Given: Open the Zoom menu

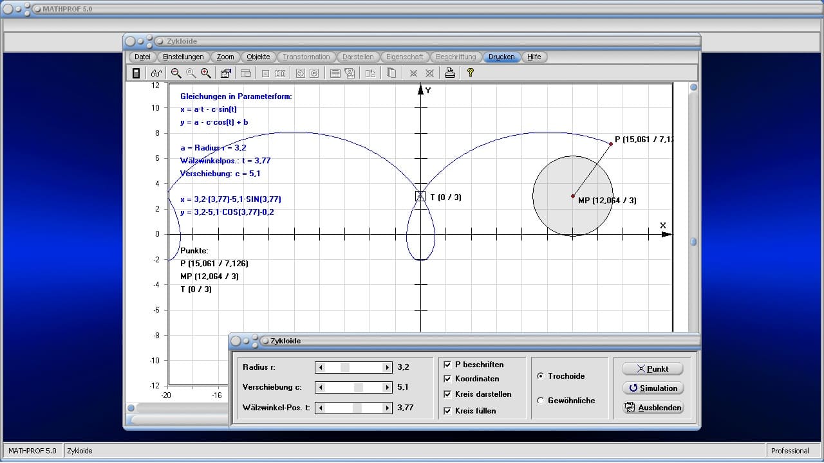Looking at the screenshot, I should click(225, 57).
